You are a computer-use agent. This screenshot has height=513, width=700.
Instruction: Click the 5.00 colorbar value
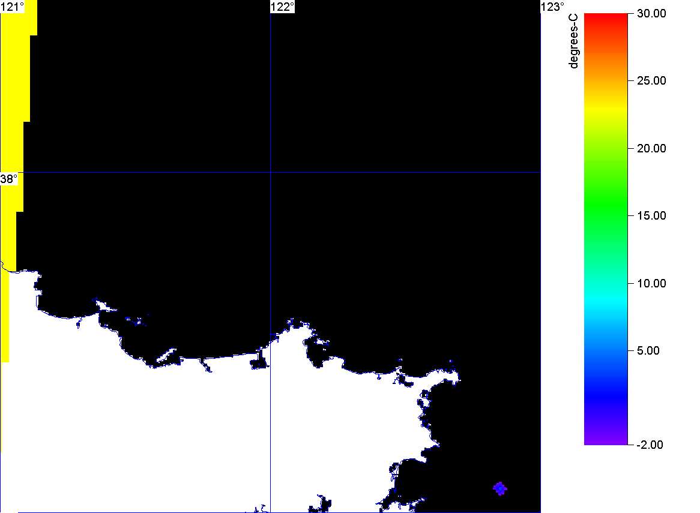click(648, 350)
